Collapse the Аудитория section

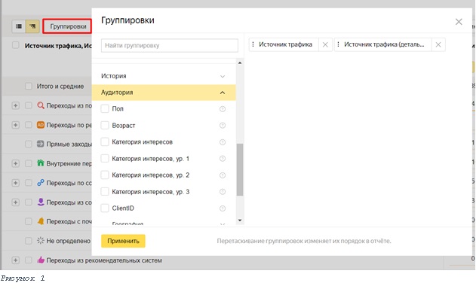pos(164,93)
